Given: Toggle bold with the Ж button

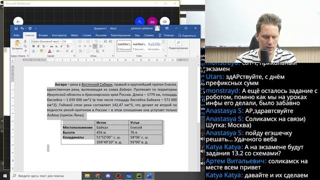Looking at the screenshot, I should click(33, 46).
